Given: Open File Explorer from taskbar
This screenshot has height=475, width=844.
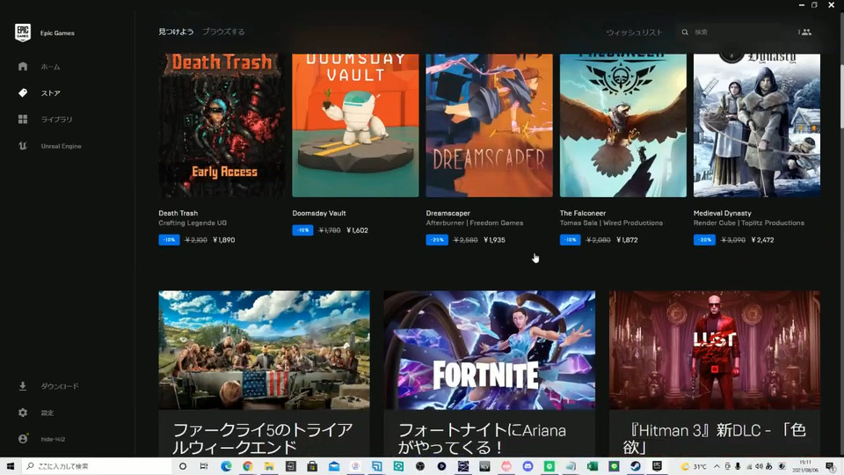Looking at the screenshot, I should 269,466.
